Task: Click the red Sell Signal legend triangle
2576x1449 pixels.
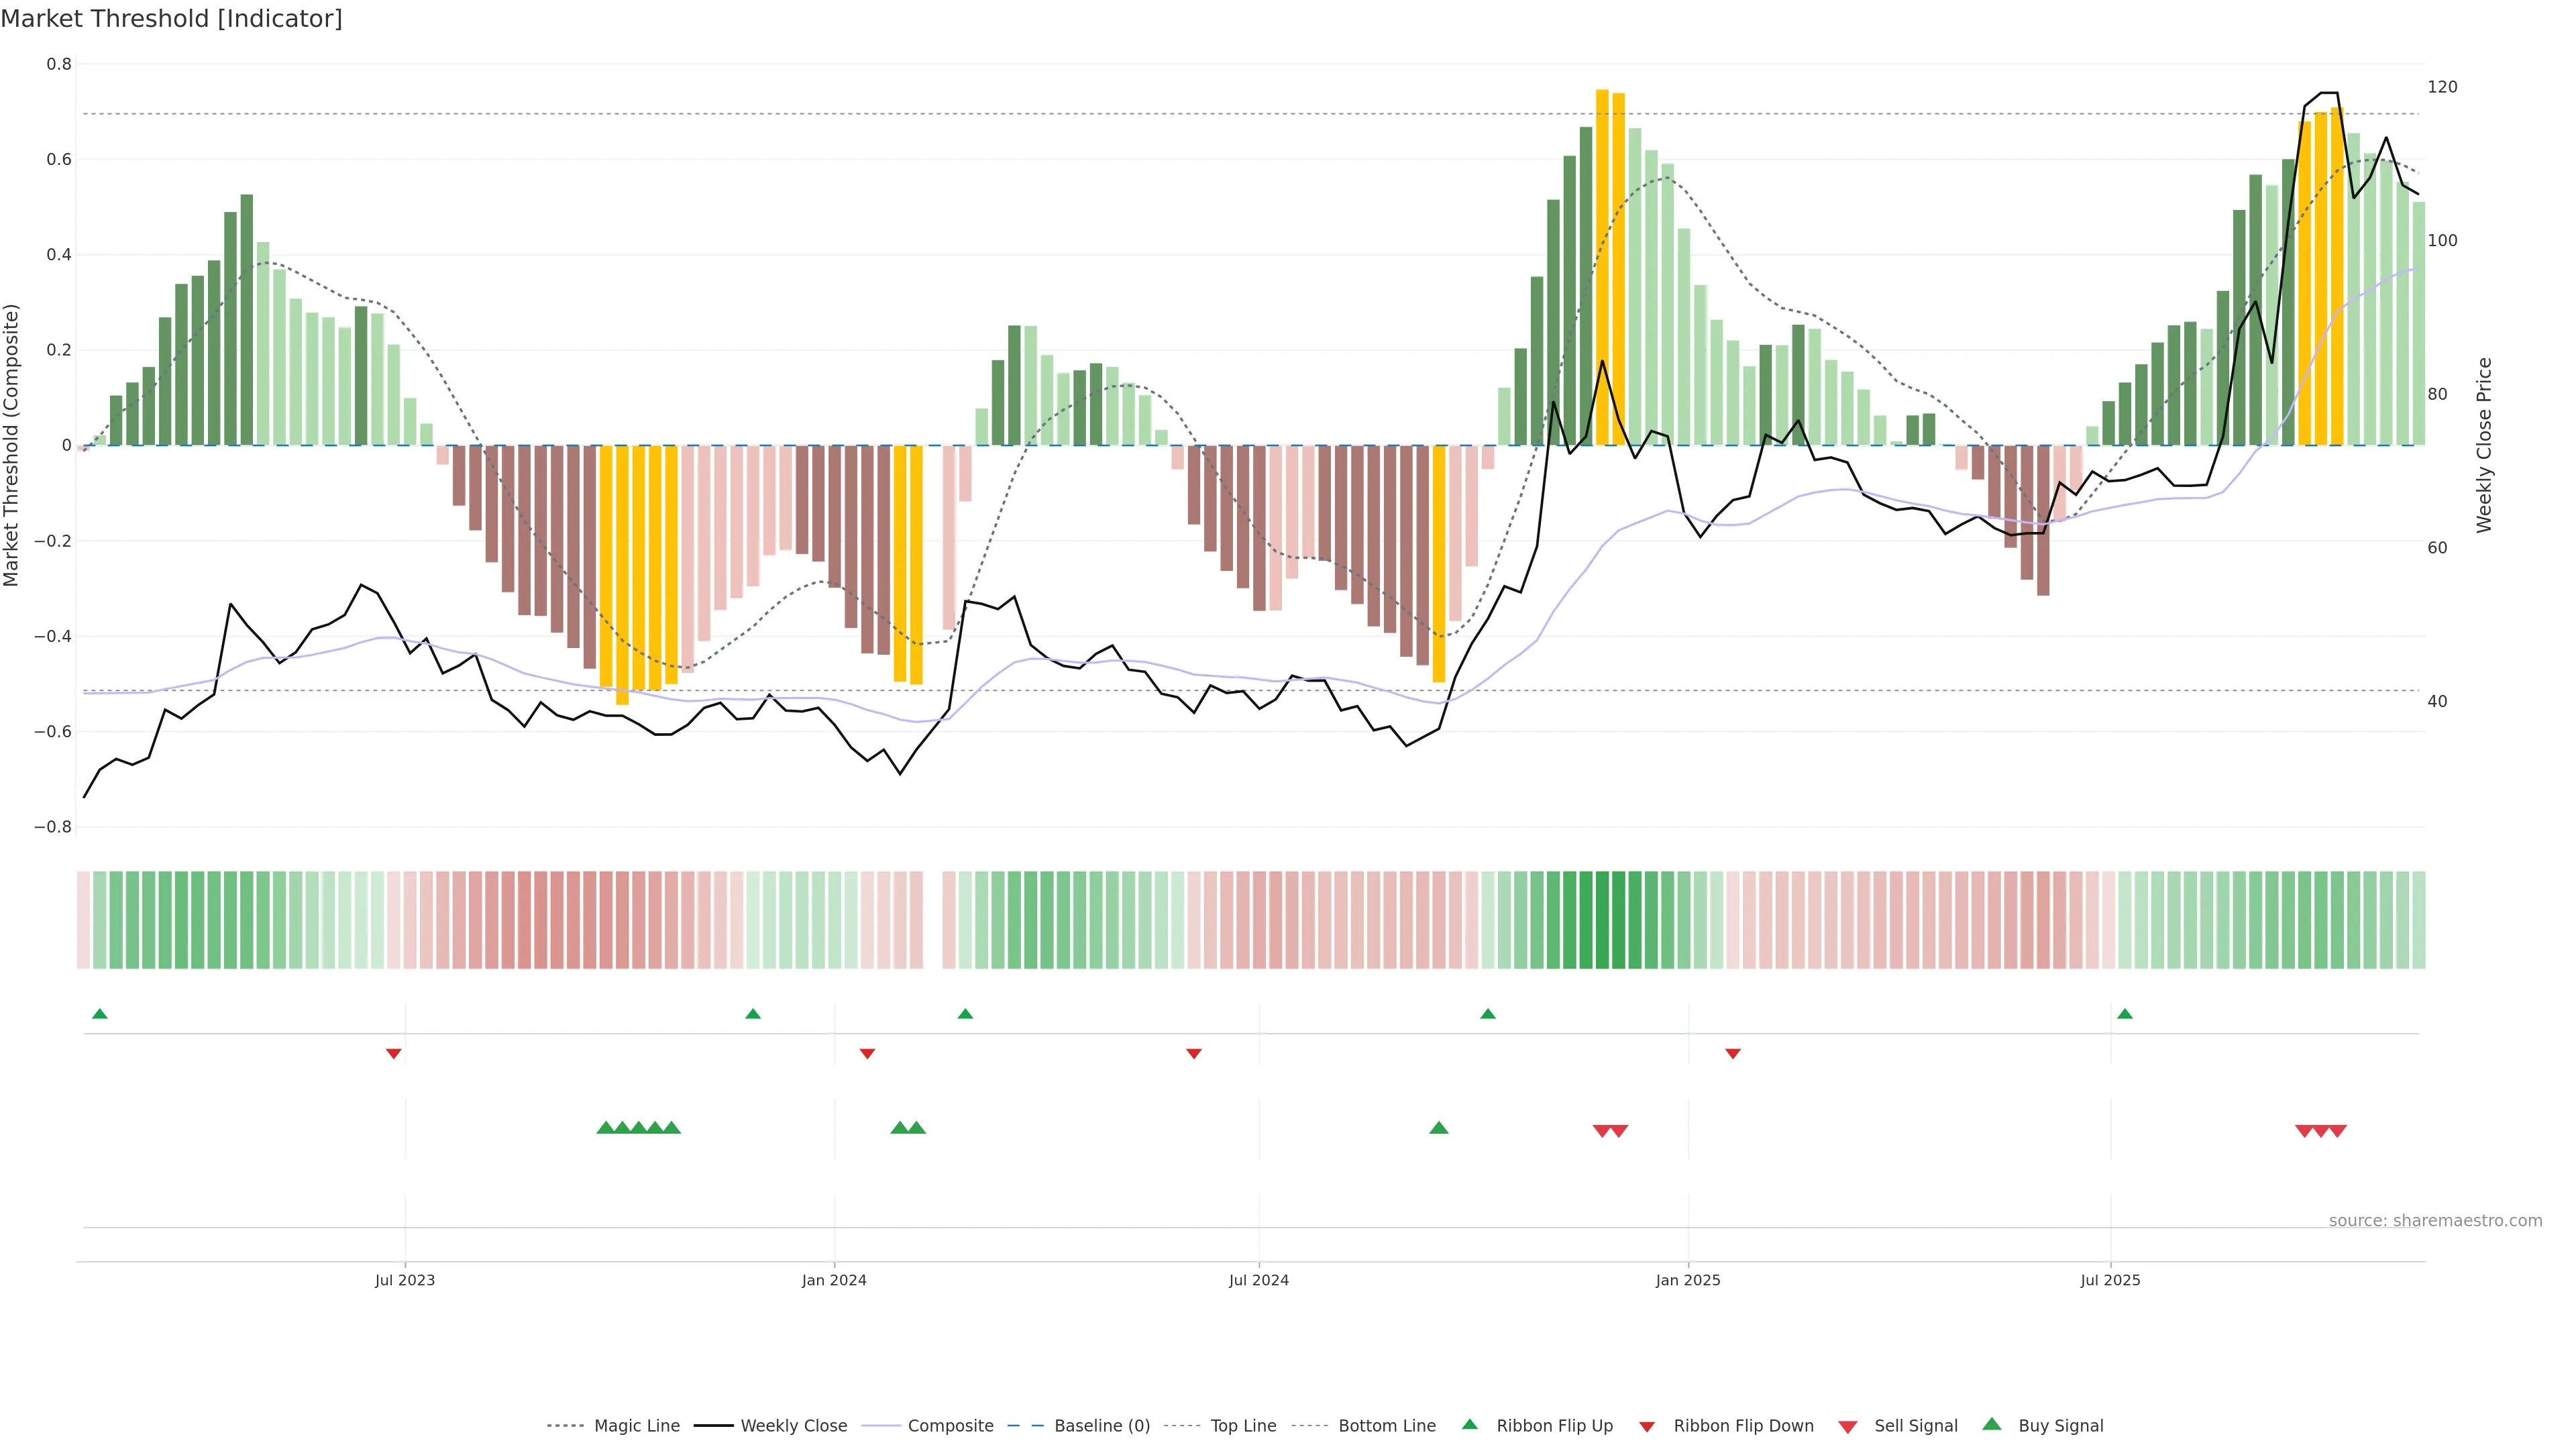Action: (1847, 1426)
